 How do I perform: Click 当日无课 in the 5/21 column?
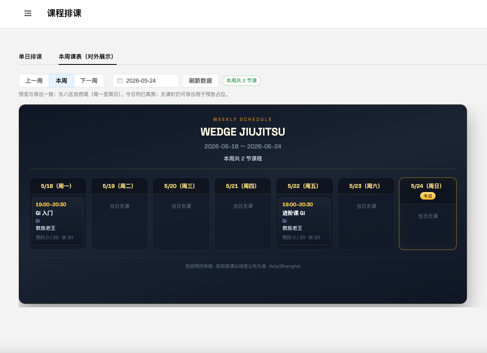242,206
